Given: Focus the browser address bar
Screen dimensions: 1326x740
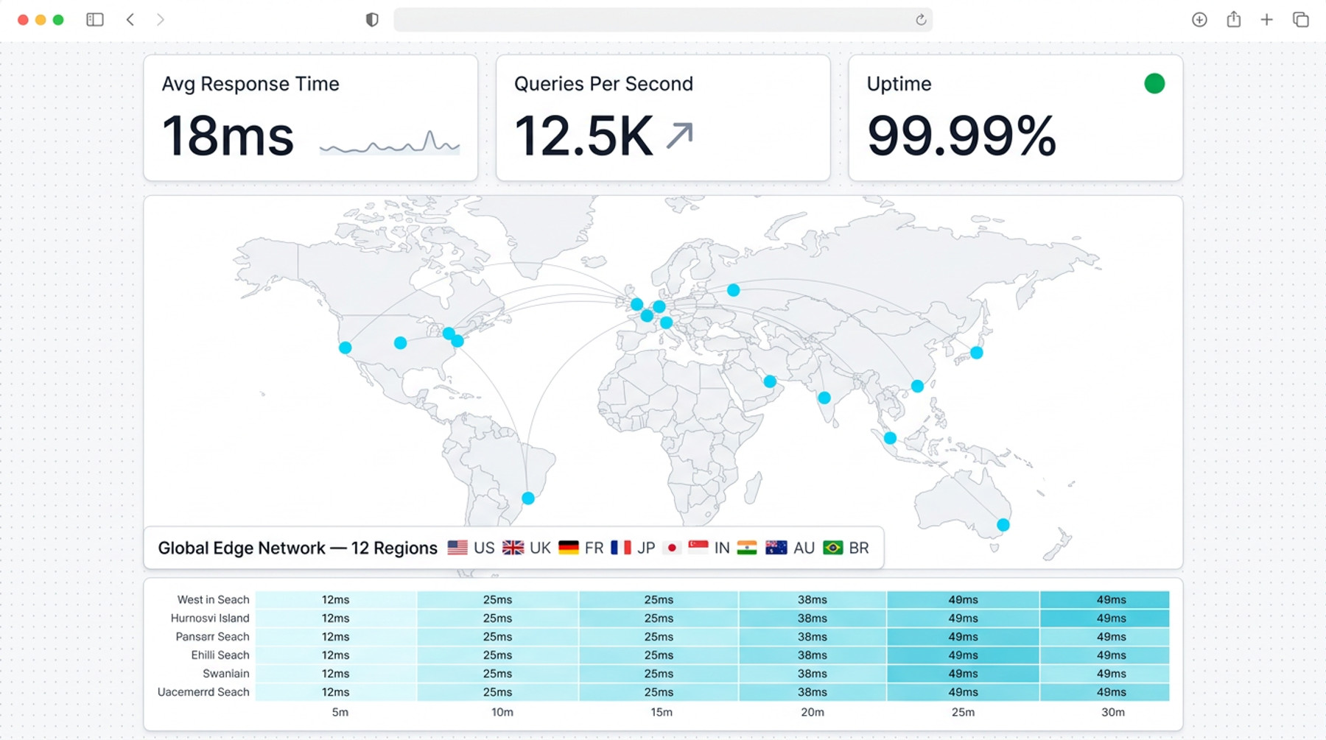Looking at the screenshot, I should [663, 20].
